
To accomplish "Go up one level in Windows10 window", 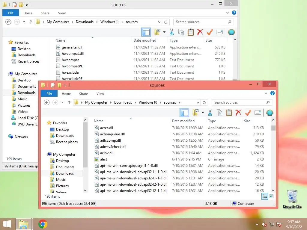I will [69, 102].
